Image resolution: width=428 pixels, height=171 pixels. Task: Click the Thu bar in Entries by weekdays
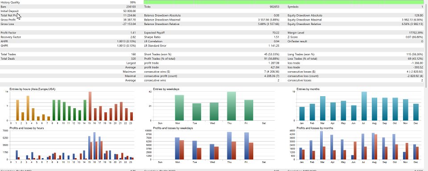(x=231, y=106)
